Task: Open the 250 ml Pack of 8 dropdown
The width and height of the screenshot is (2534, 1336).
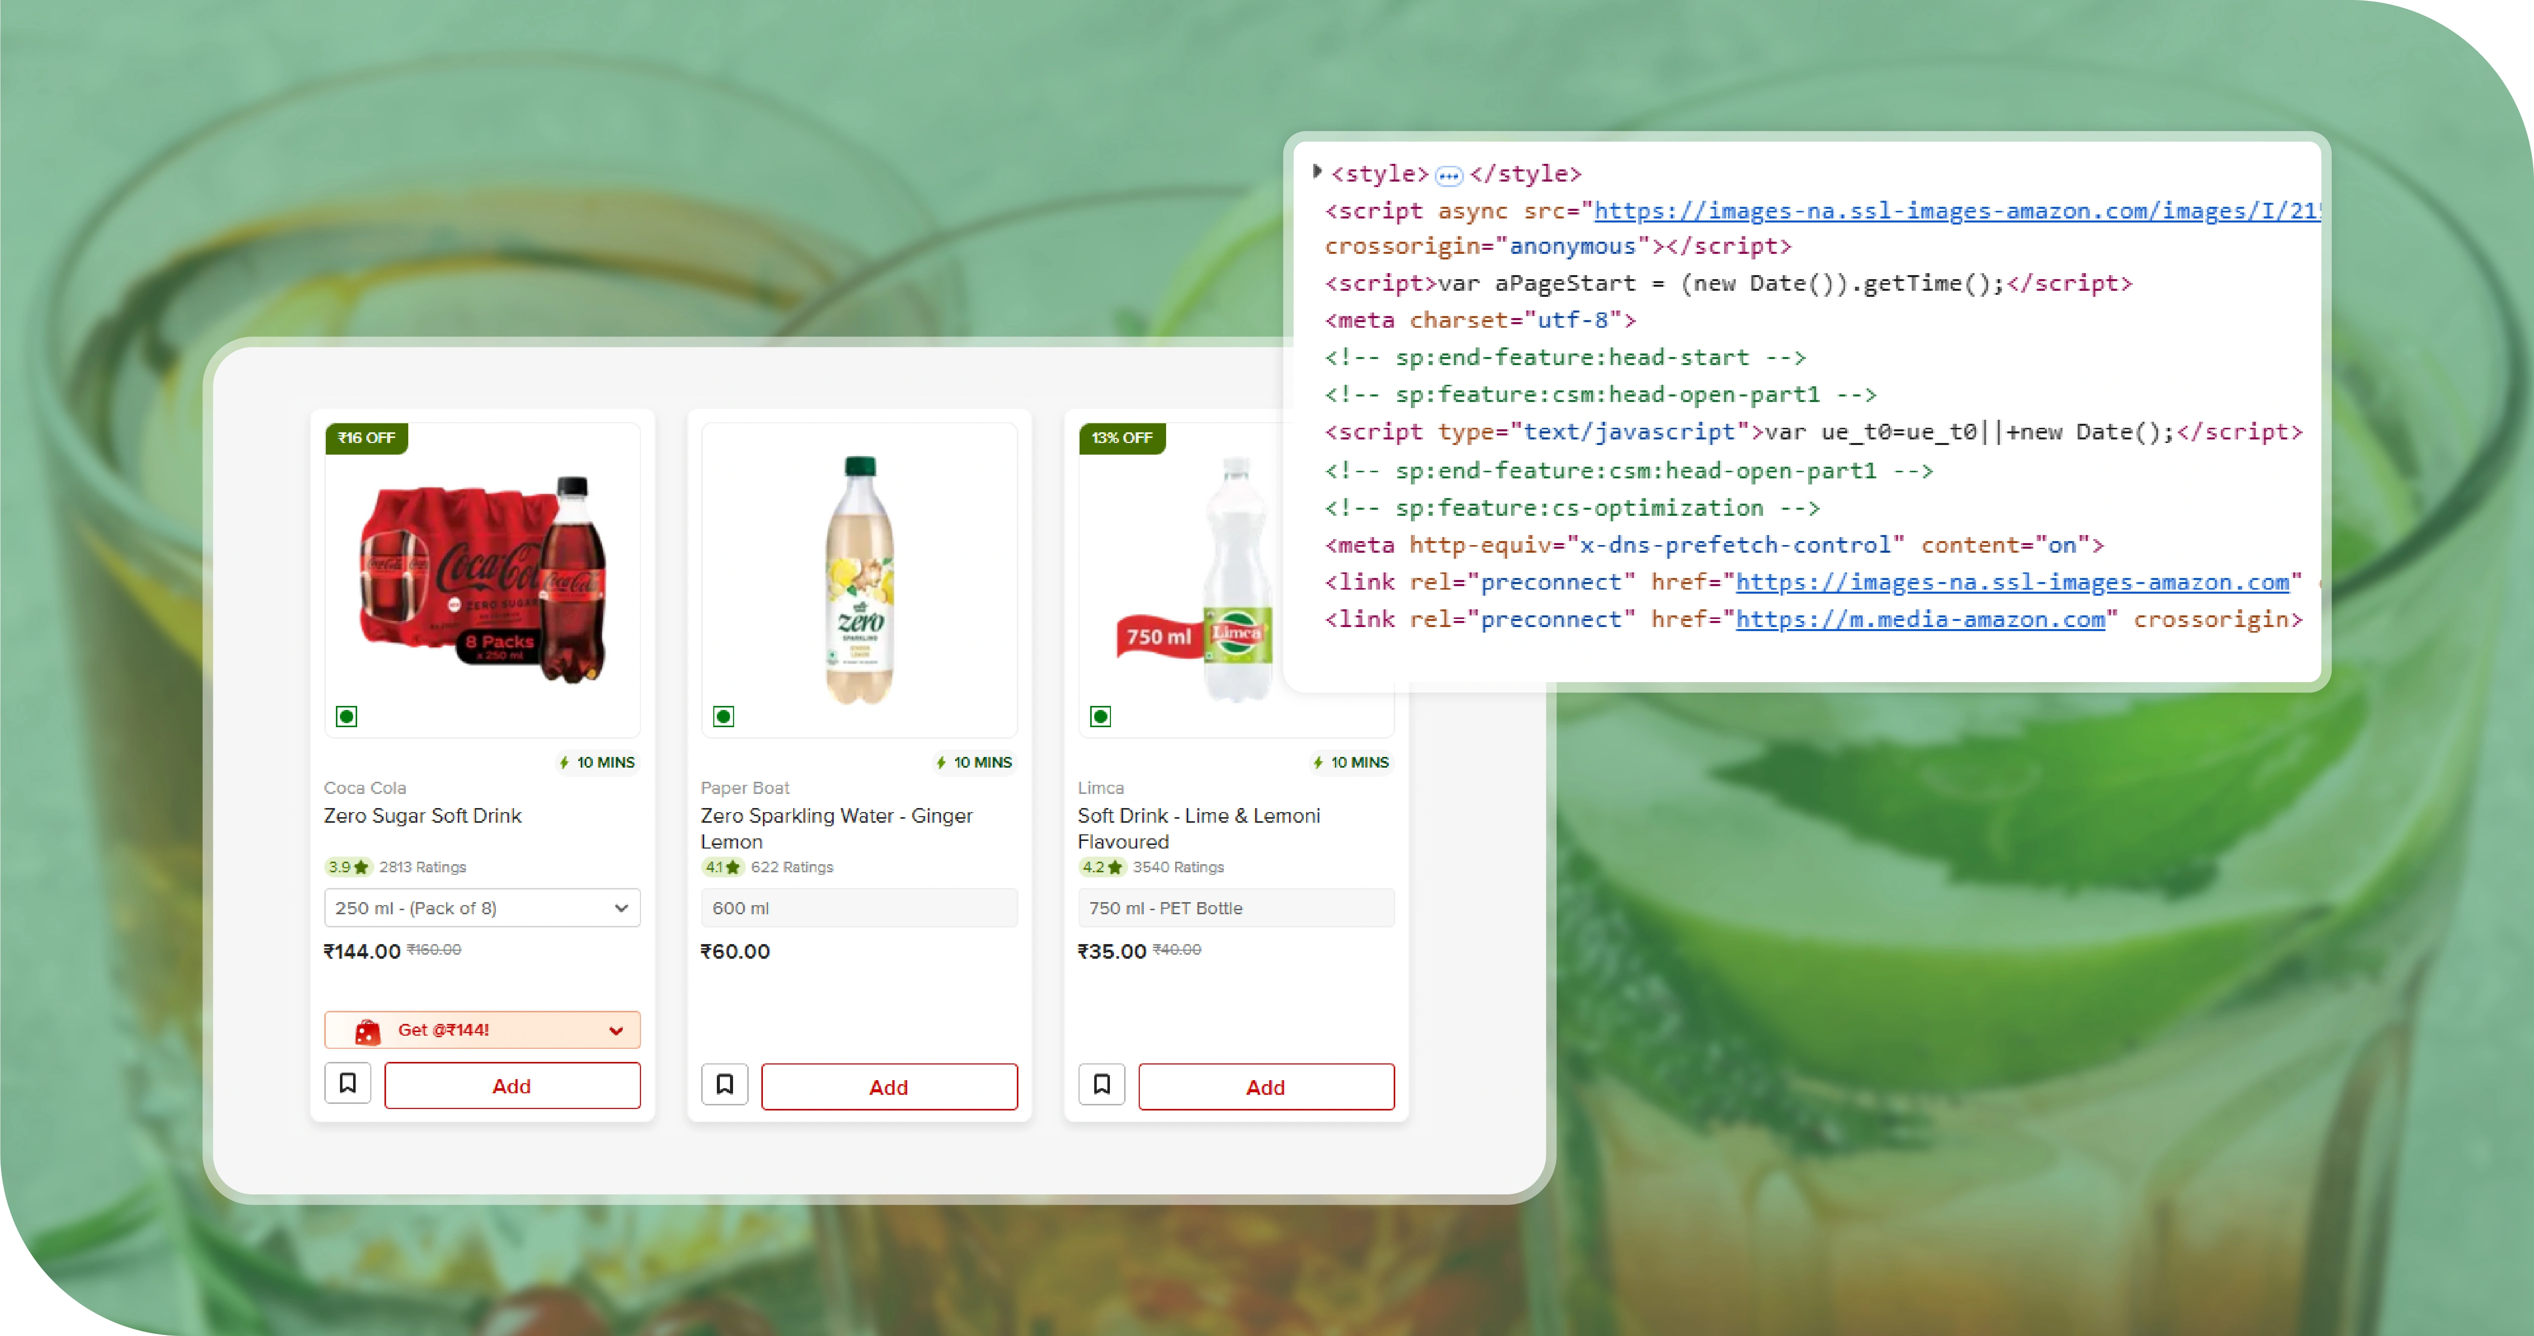Action: tap(482, 908)
